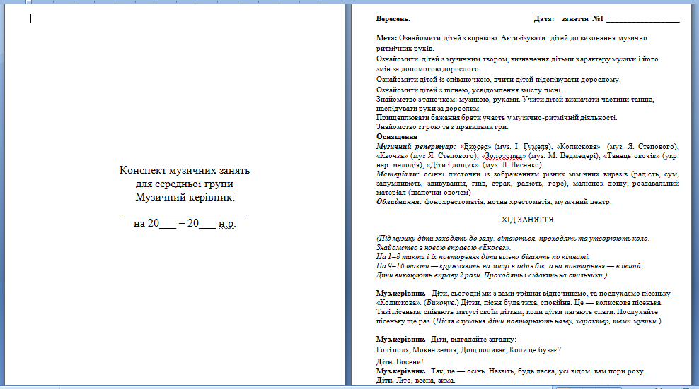
Task: Click the words "малюнок дощу" in materials
Action: pyautogui.click(x=602, y=184)
